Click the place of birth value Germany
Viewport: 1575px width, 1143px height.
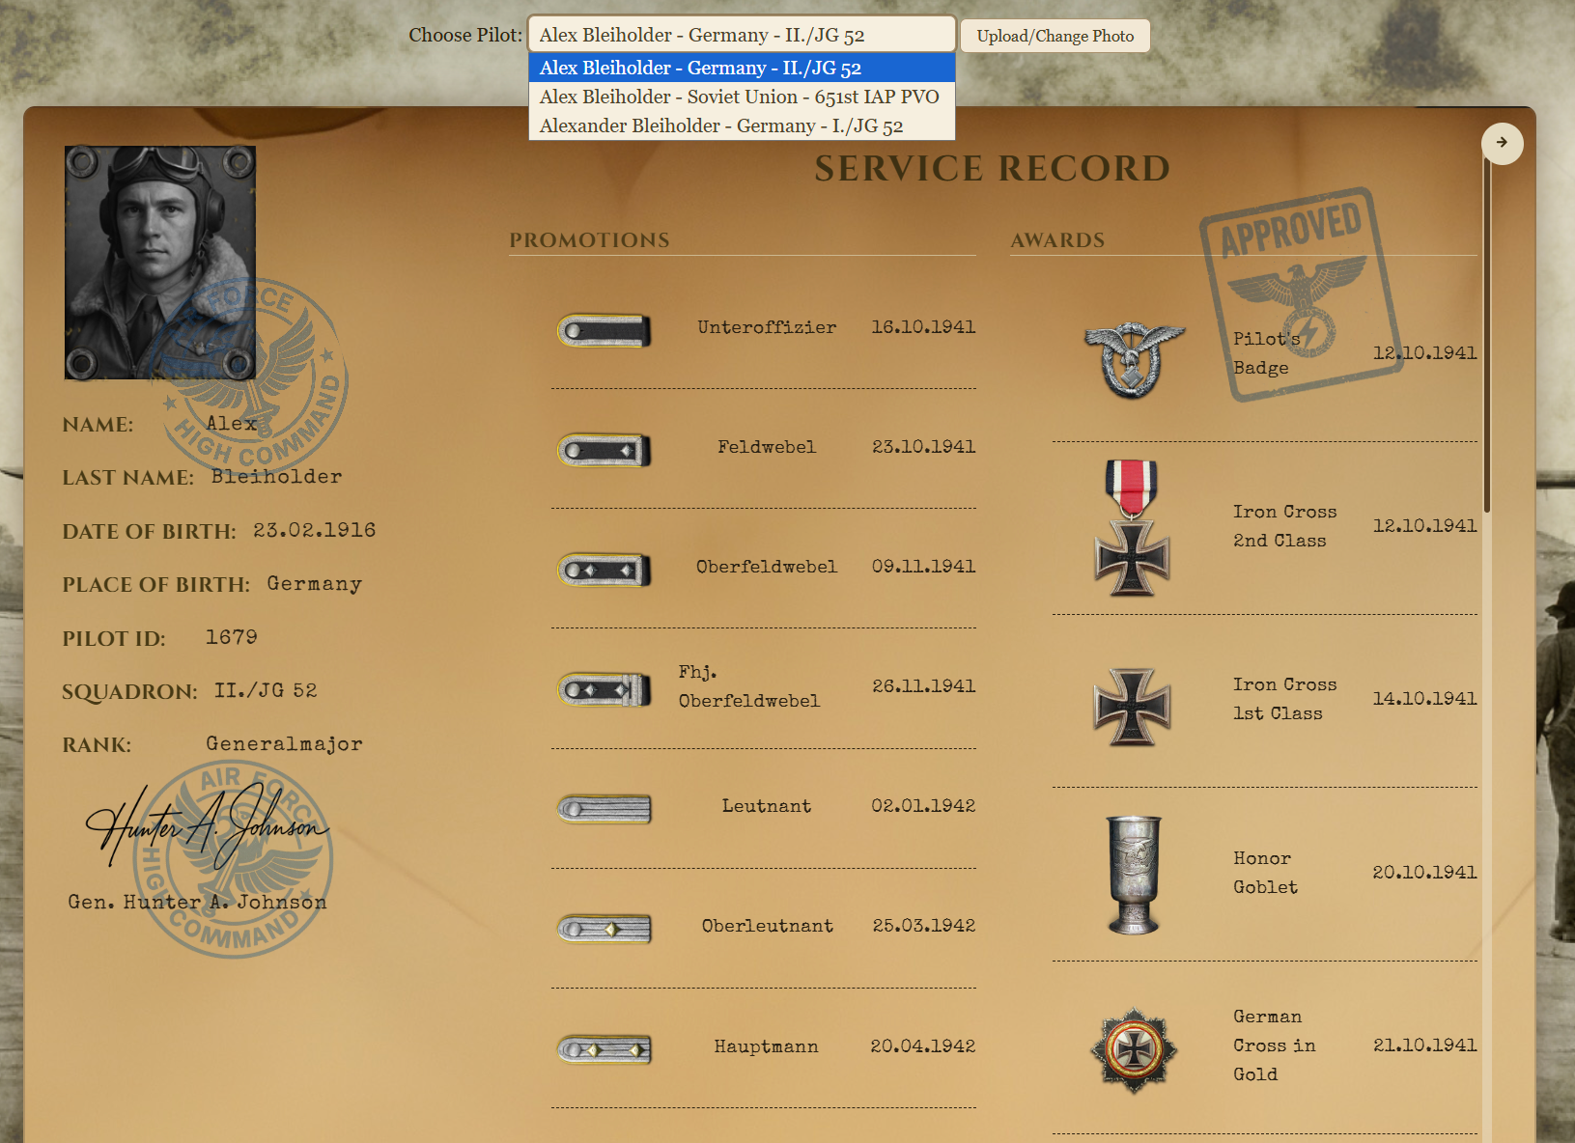click(x=314, y=584)
